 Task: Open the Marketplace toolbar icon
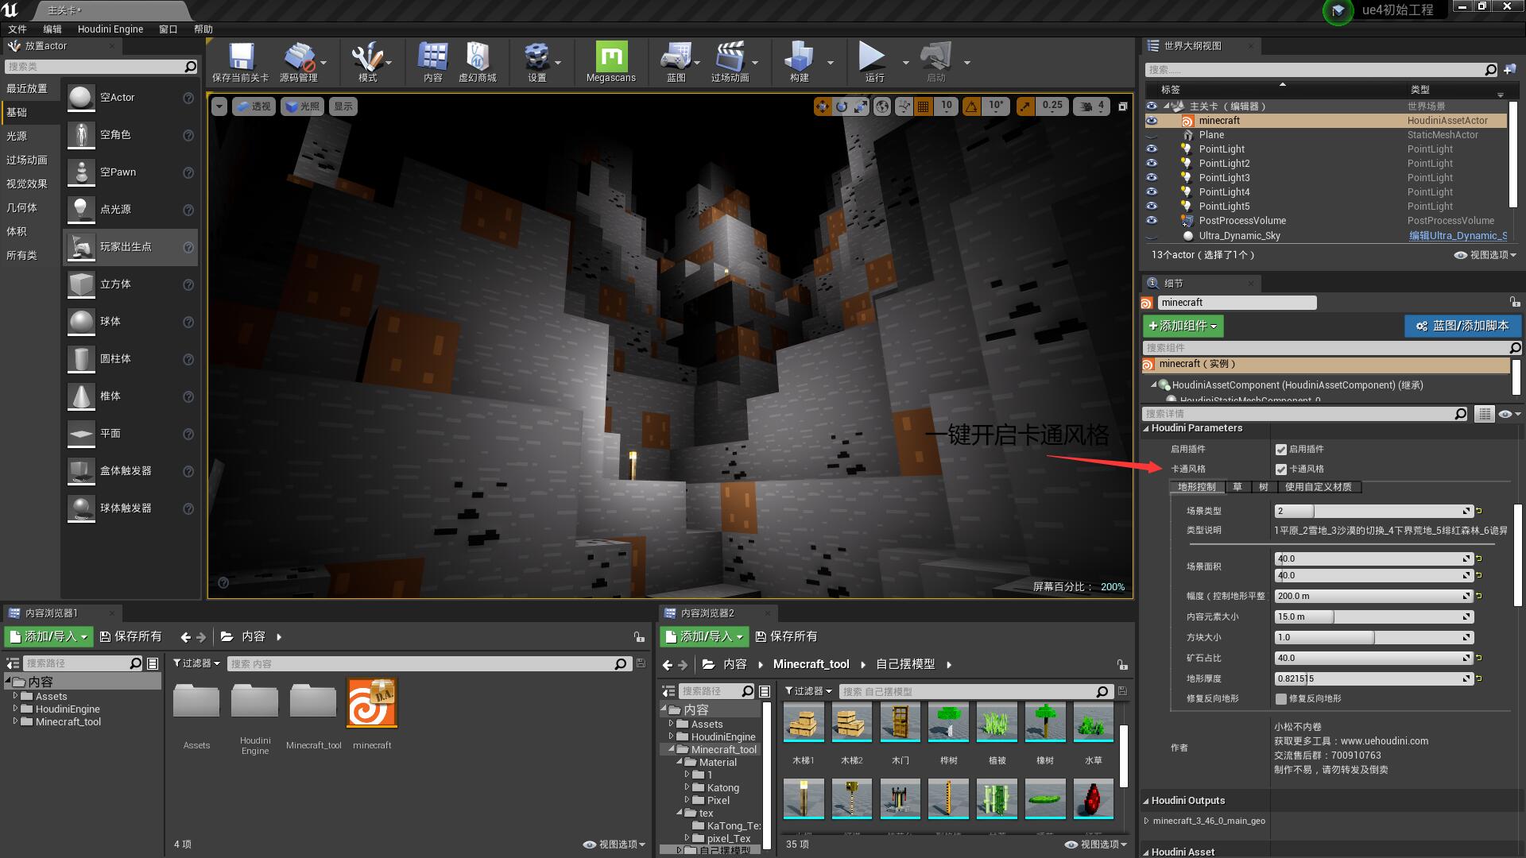477,57
